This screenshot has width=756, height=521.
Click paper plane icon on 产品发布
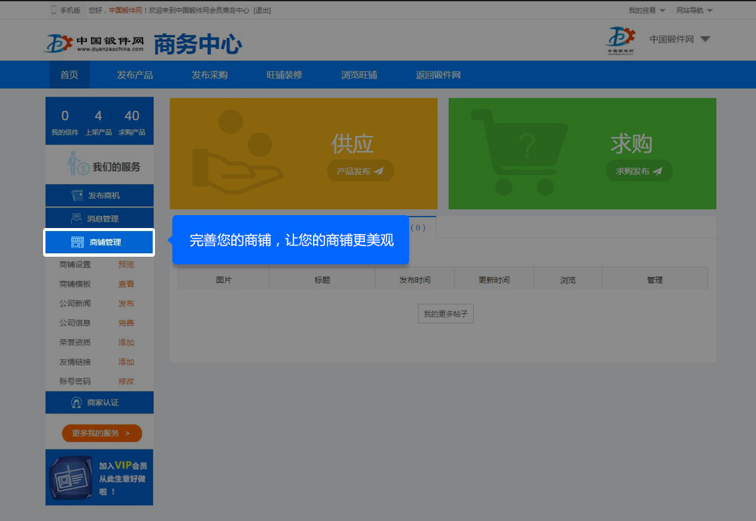coord(379,171)
